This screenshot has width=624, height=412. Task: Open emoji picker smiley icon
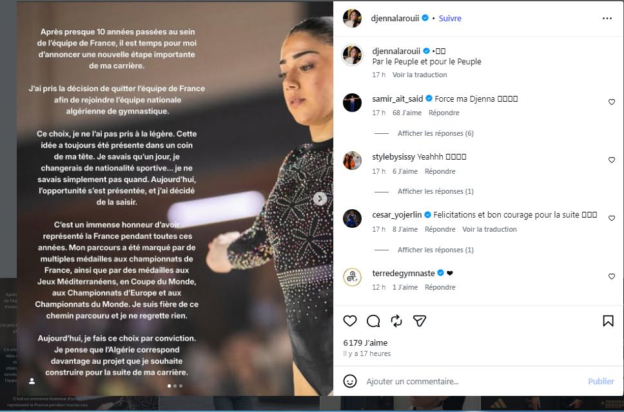350,381
